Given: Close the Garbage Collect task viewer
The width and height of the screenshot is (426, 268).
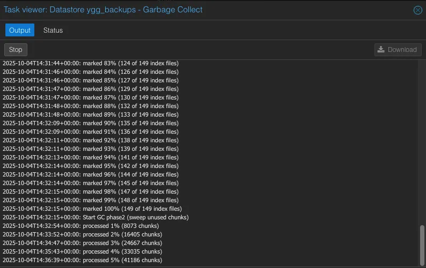Looking at the screenshot, I should 417,10.
